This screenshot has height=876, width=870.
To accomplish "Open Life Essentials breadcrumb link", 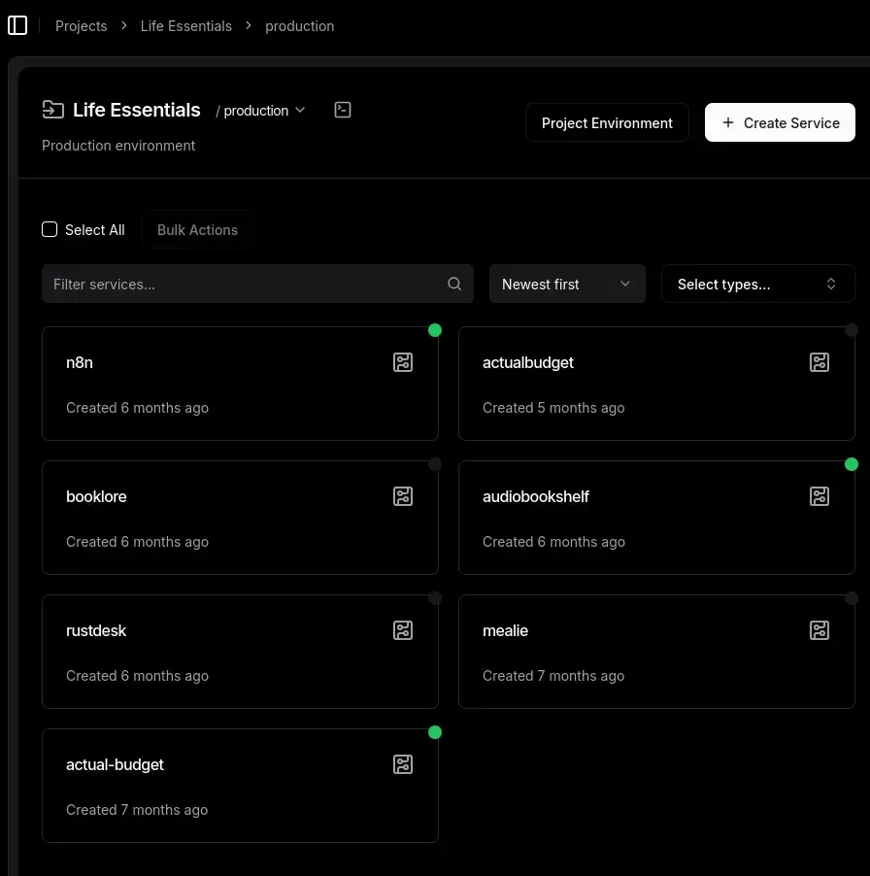I will click(186, 26).
